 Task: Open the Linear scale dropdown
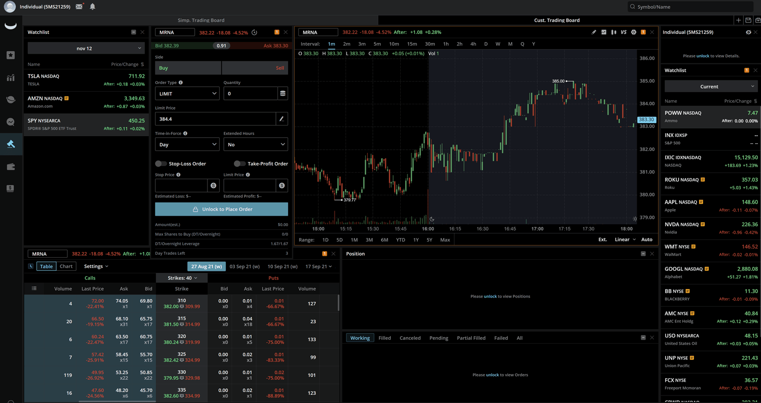point(625,239)
